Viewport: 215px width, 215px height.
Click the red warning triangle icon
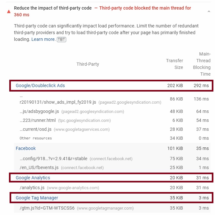tap(9, 11)
